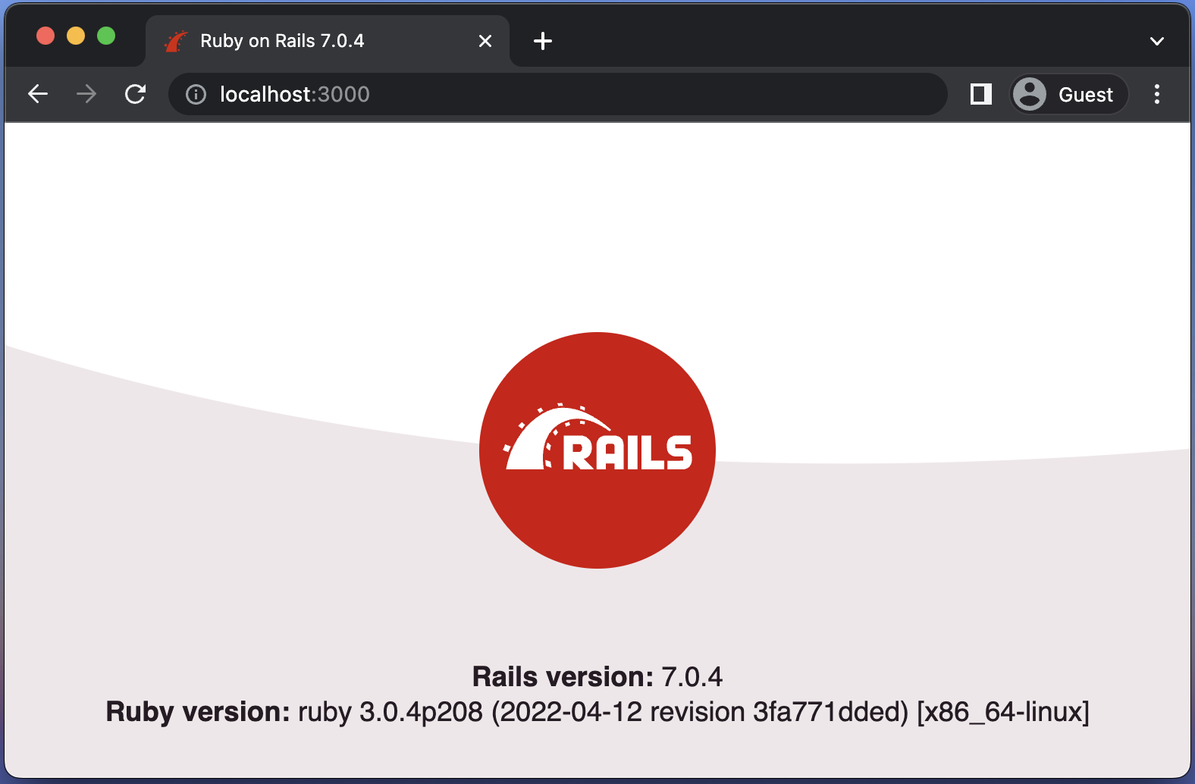Maximize the window using green button

tap(106, 36)
